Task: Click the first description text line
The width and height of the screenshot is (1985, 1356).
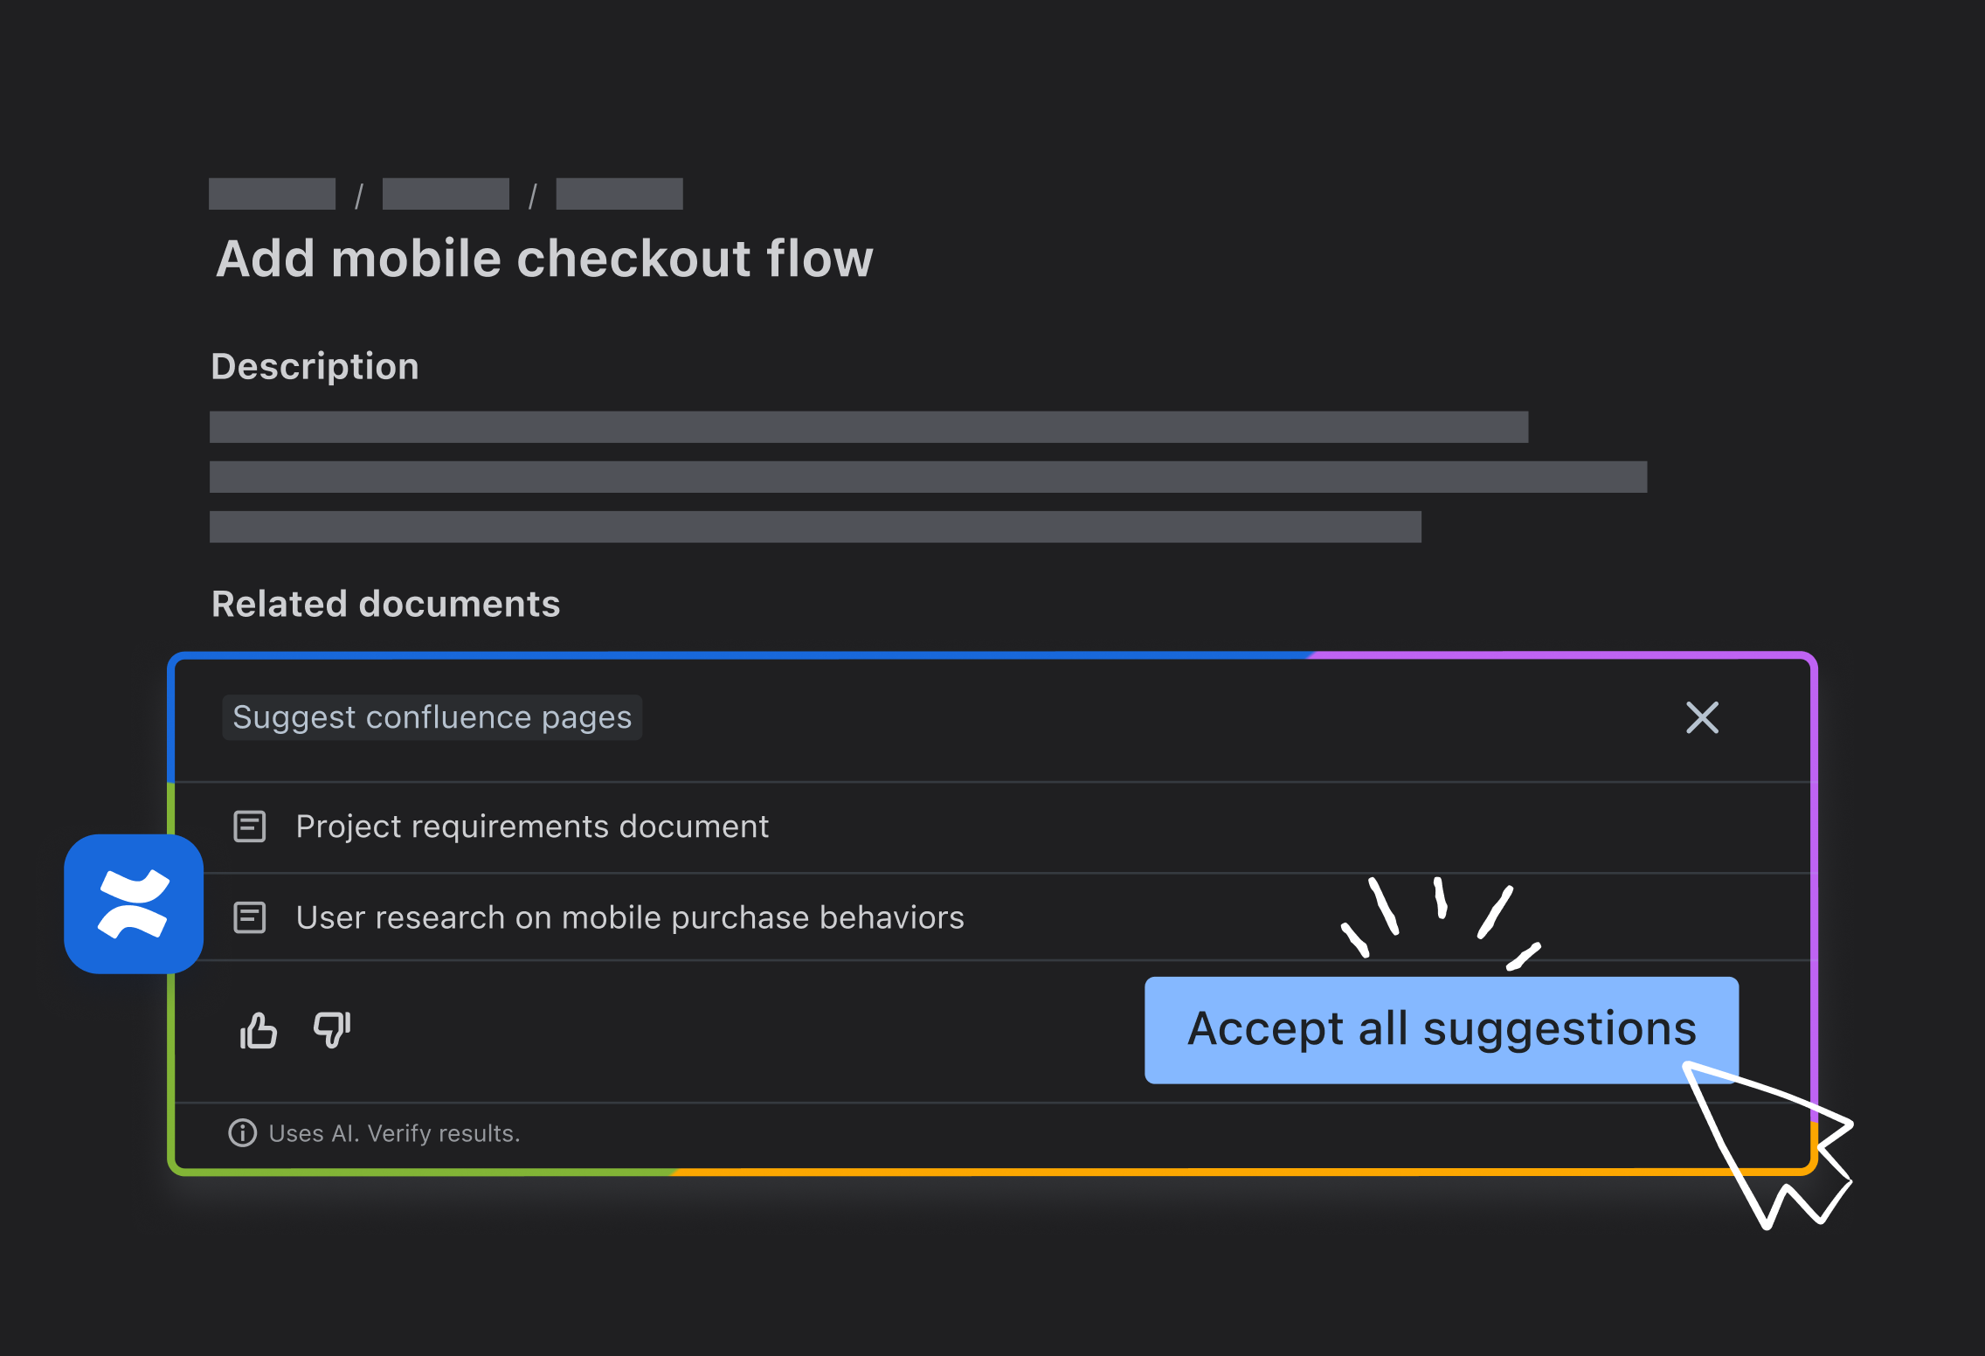Action: (x=868, y=427)
